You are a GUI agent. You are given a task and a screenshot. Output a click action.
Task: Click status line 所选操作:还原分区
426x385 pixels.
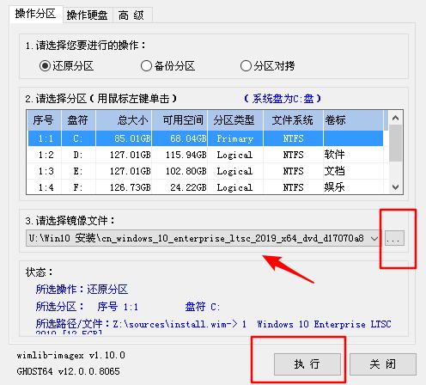[x=82, y=290]
